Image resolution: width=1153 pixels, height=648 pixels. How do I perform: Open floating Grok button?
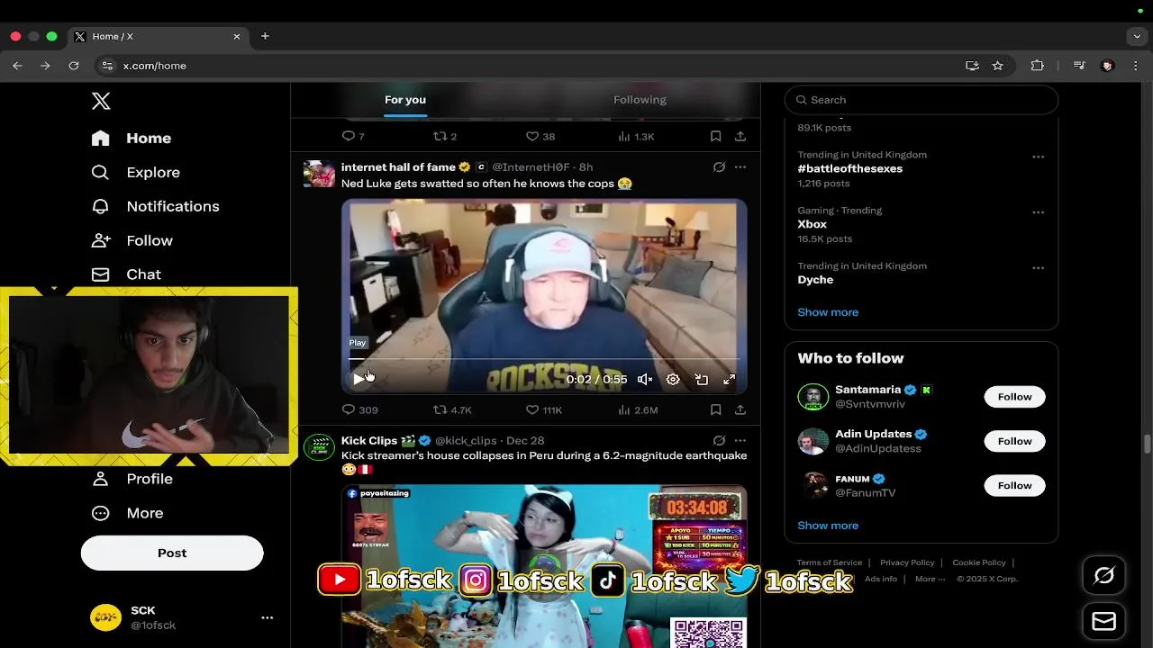1104,576
